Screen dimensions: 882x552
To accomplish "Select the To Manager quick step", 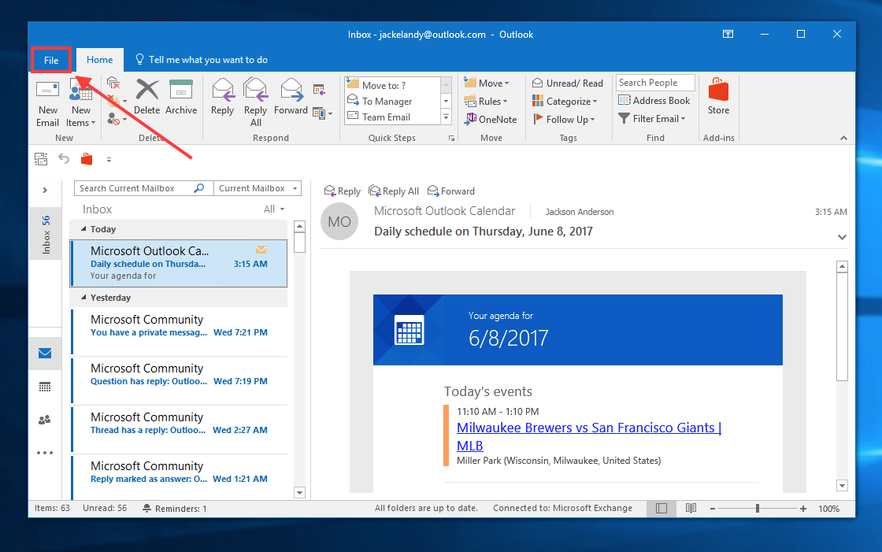I will [392, 101].
